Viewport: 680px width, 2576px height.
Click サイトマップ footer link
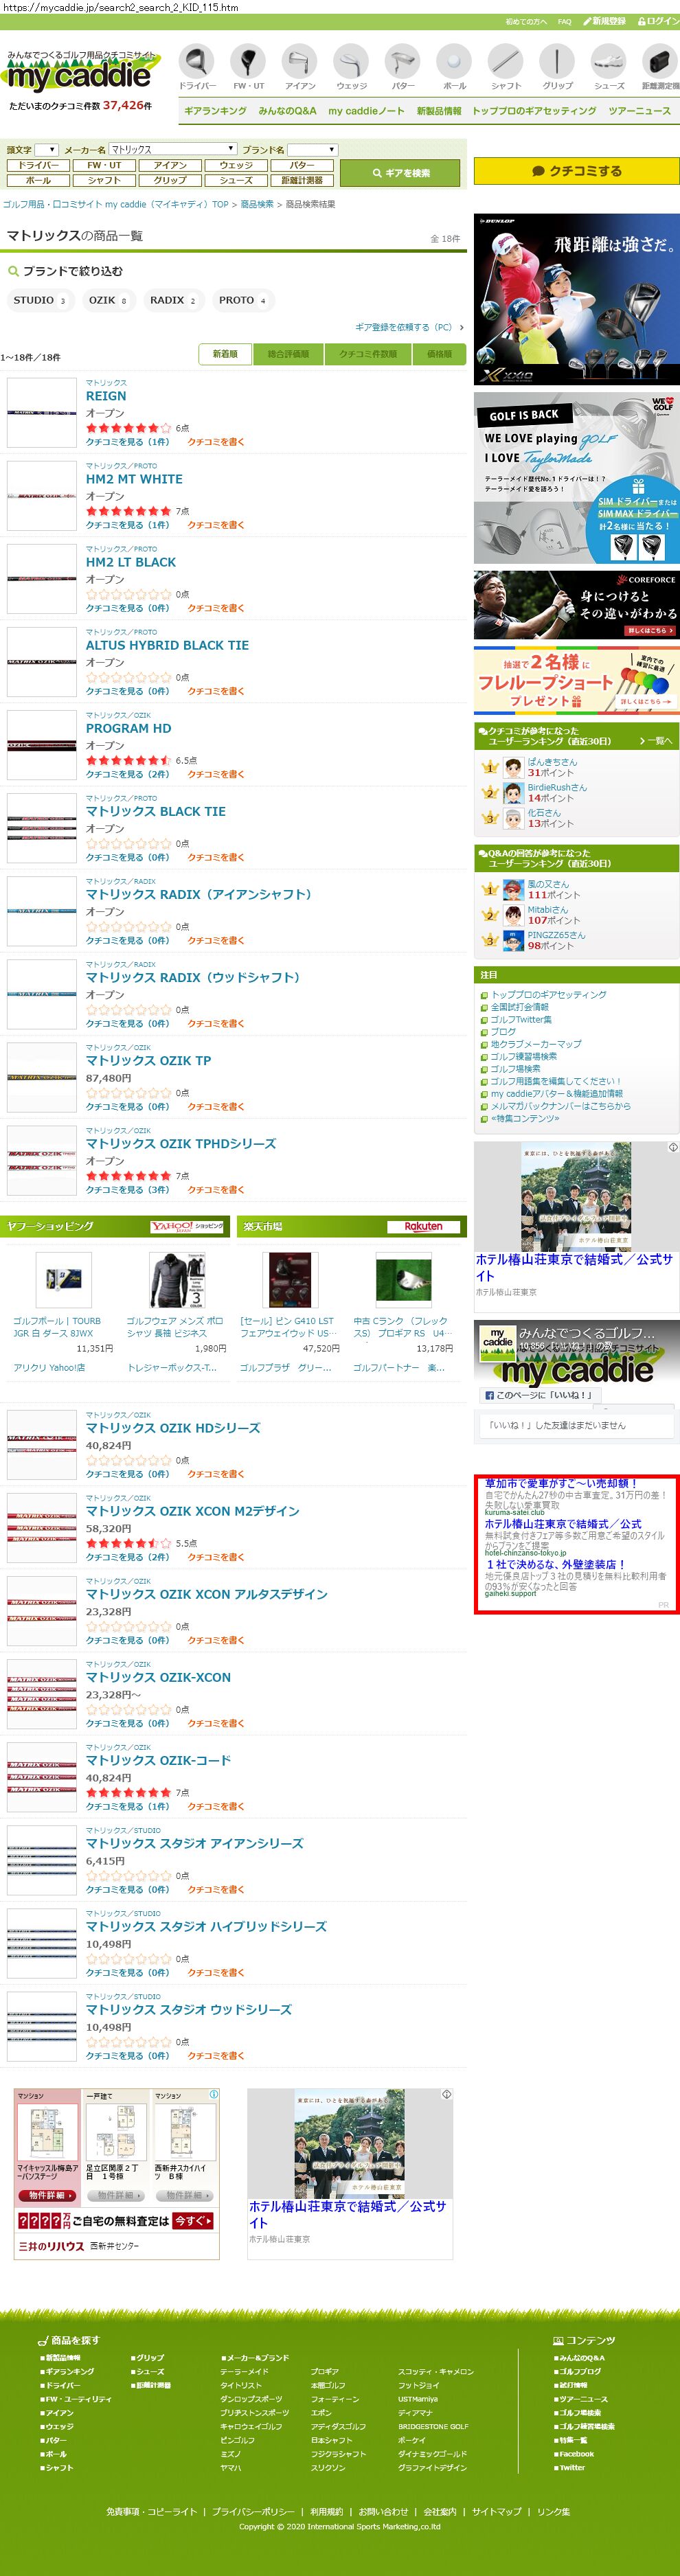(x=497, y=2511)
